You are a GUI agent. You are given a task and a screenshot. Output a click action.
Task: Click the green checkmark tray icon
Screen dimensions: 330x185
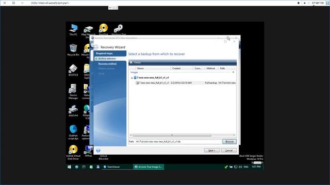click(x=226, y=167)
